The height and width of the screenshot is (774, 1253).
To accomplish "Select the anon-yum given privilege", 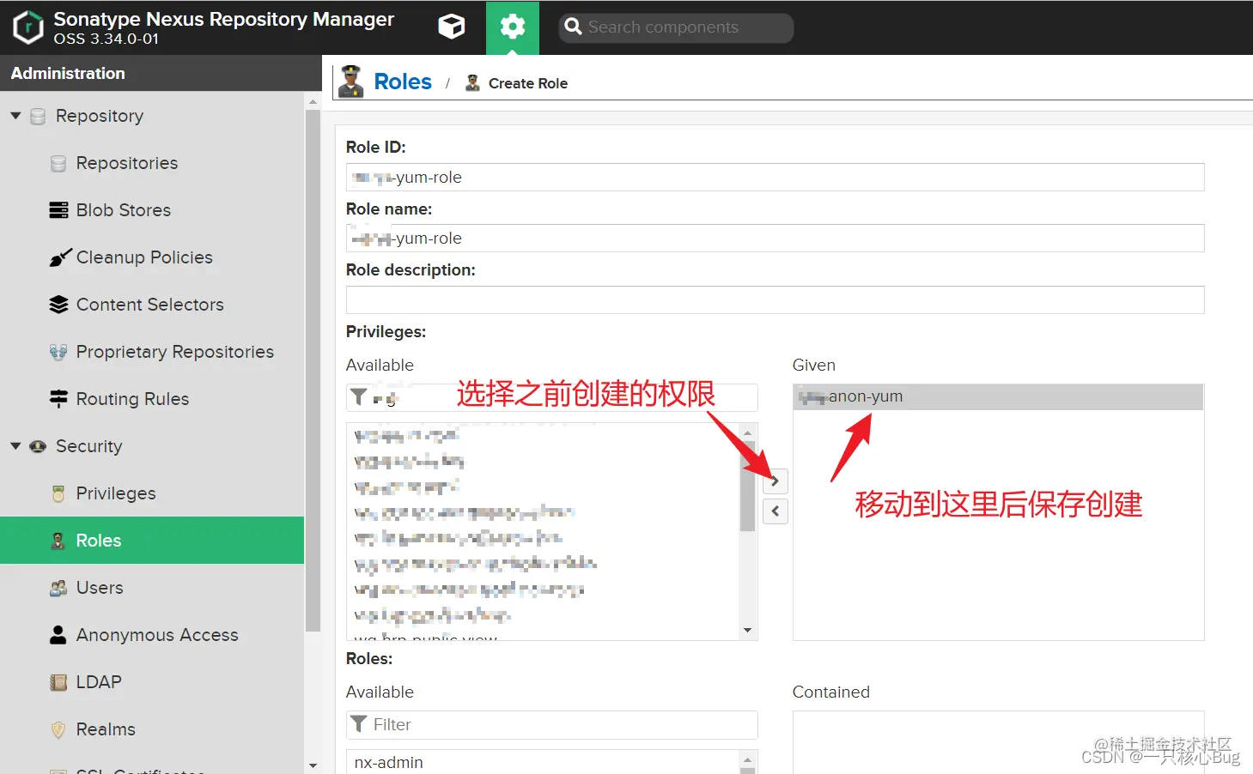I will (x=998, y=396).
